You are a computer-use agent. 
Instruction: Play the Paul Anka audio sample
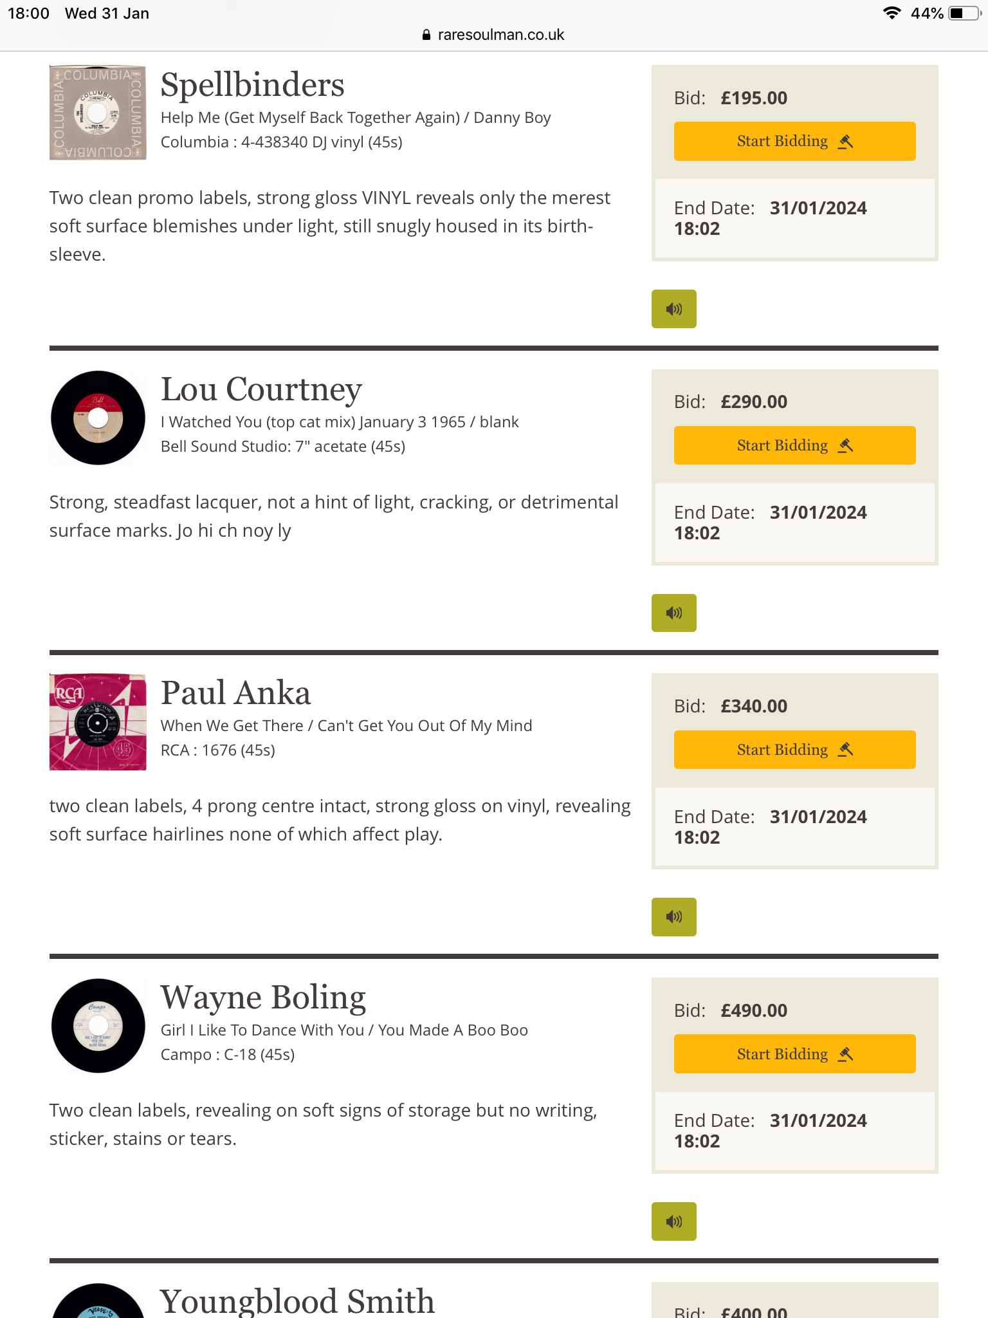coord(673,917)
